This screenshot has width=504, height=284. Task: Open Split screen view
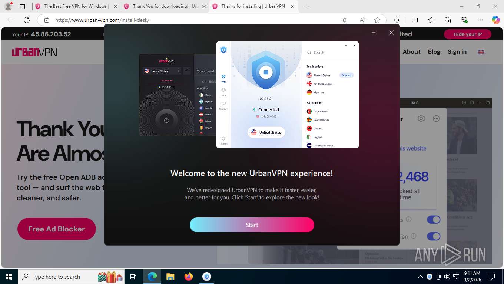point(415,20)
